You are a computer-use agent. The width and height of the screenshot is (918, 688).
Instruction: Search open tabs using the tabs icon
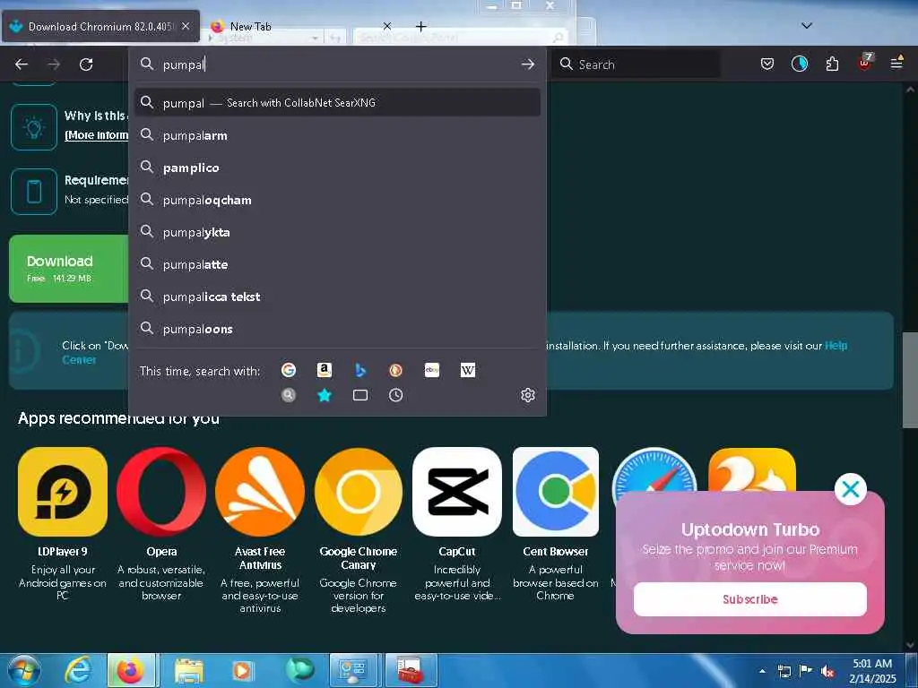click(x=360, y=395)
